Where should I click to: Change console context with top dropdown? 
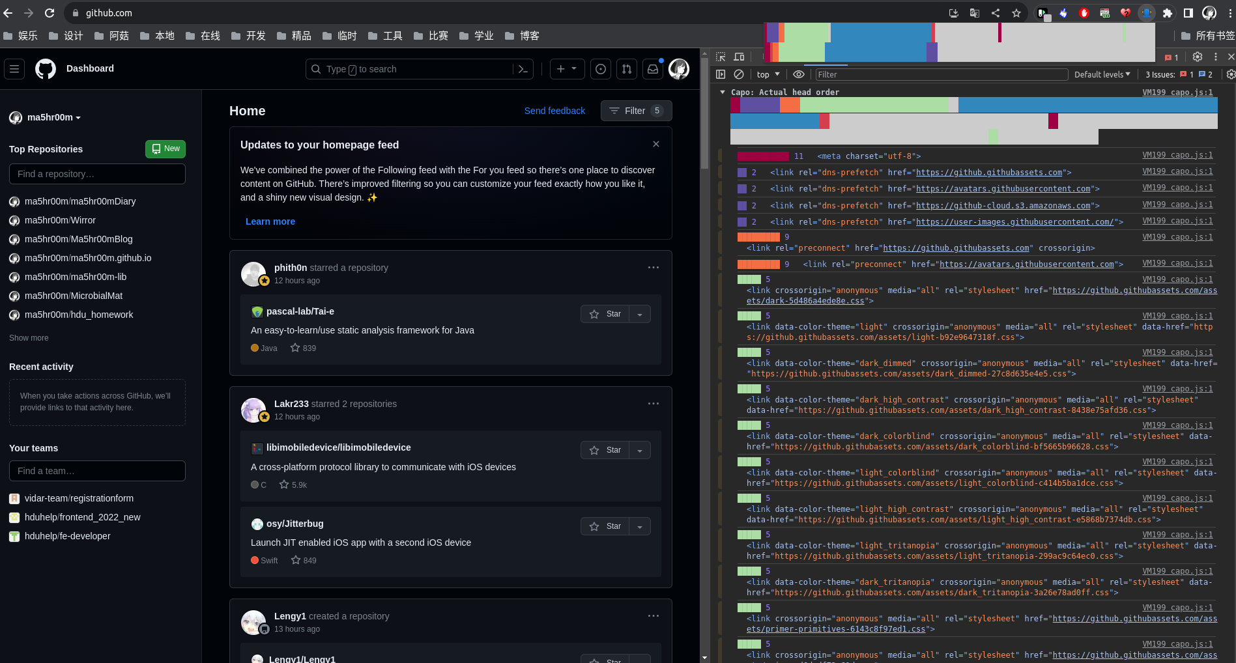pos(768,74)
